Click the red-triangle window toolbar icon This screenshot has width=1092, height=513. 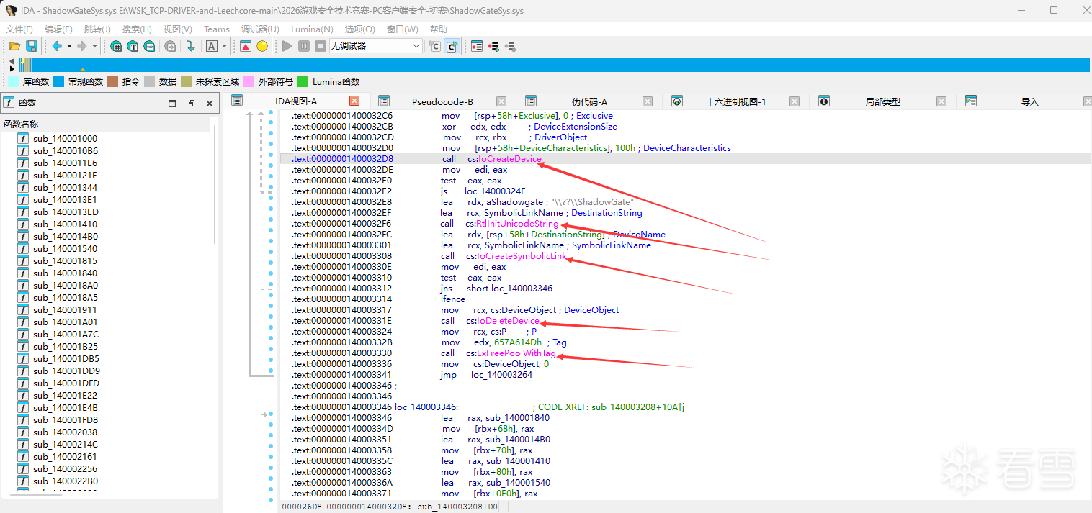[246, 46]
